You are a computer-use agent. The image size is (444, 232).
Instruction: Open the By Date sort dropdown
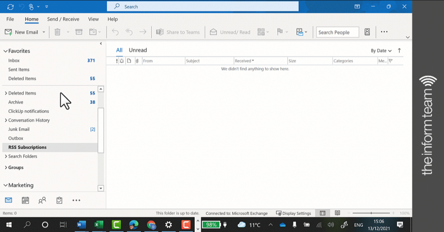click(381, 51)
